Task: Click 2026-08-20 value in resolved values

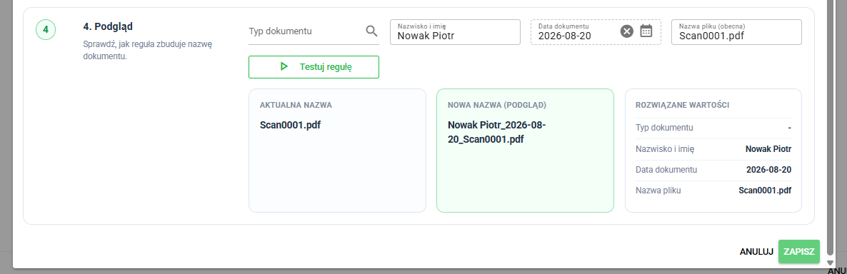Action: point(769,169)
